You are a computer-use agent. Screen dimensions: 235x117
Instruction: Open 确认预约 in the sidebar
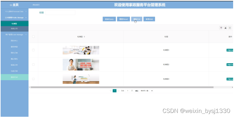(x=15, y=59)
